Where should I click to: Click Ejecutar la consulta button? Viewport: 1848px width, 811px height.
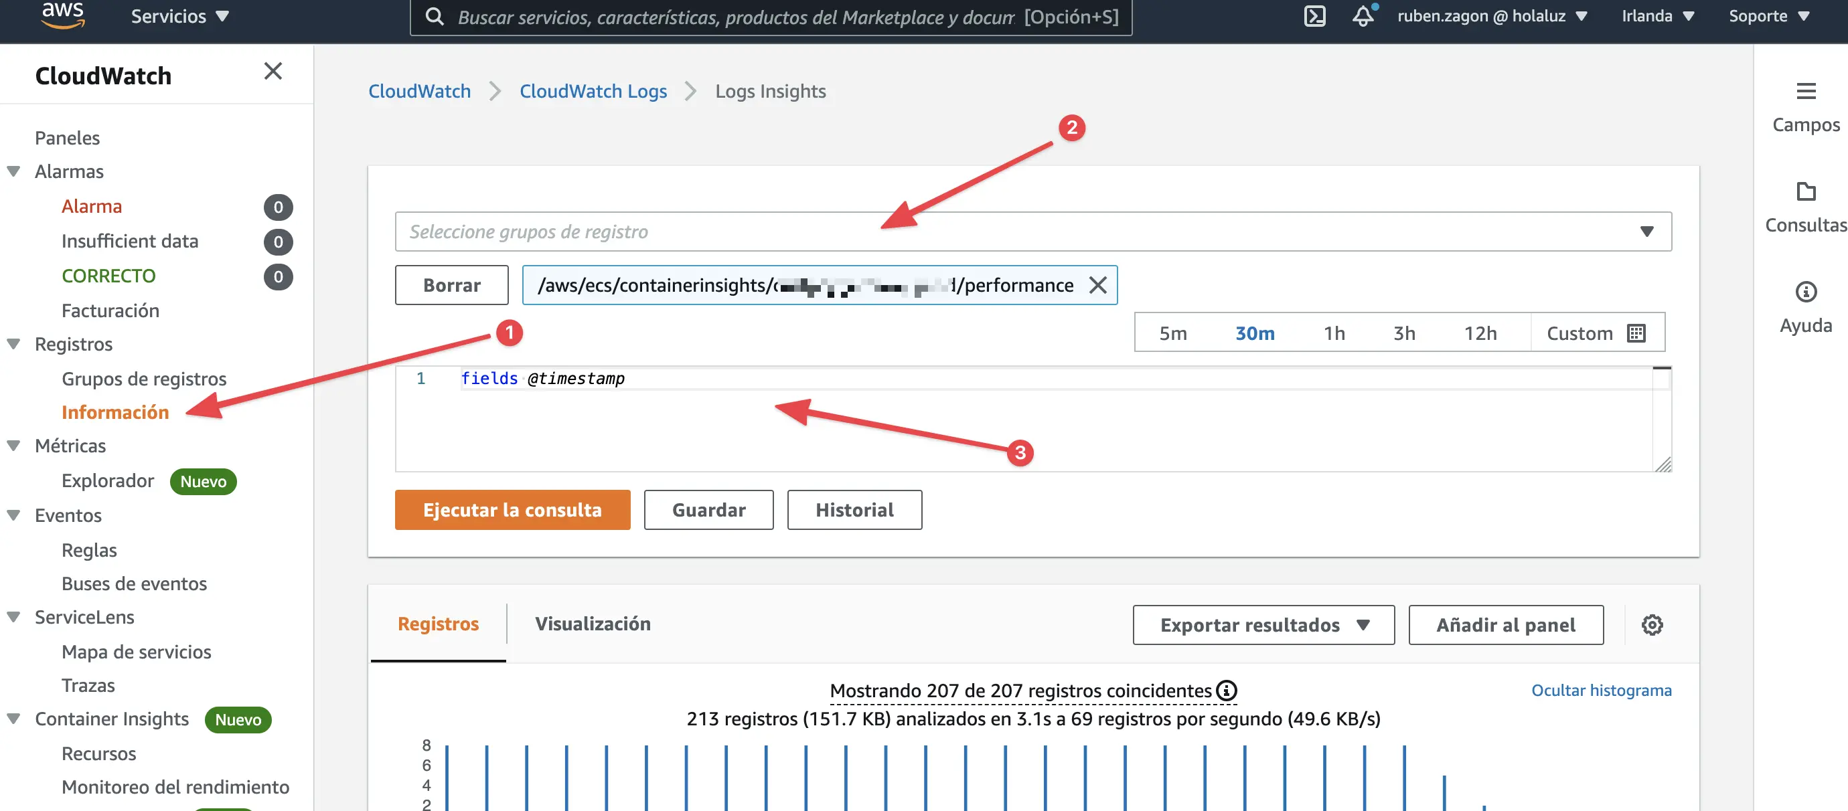point(512,510)
